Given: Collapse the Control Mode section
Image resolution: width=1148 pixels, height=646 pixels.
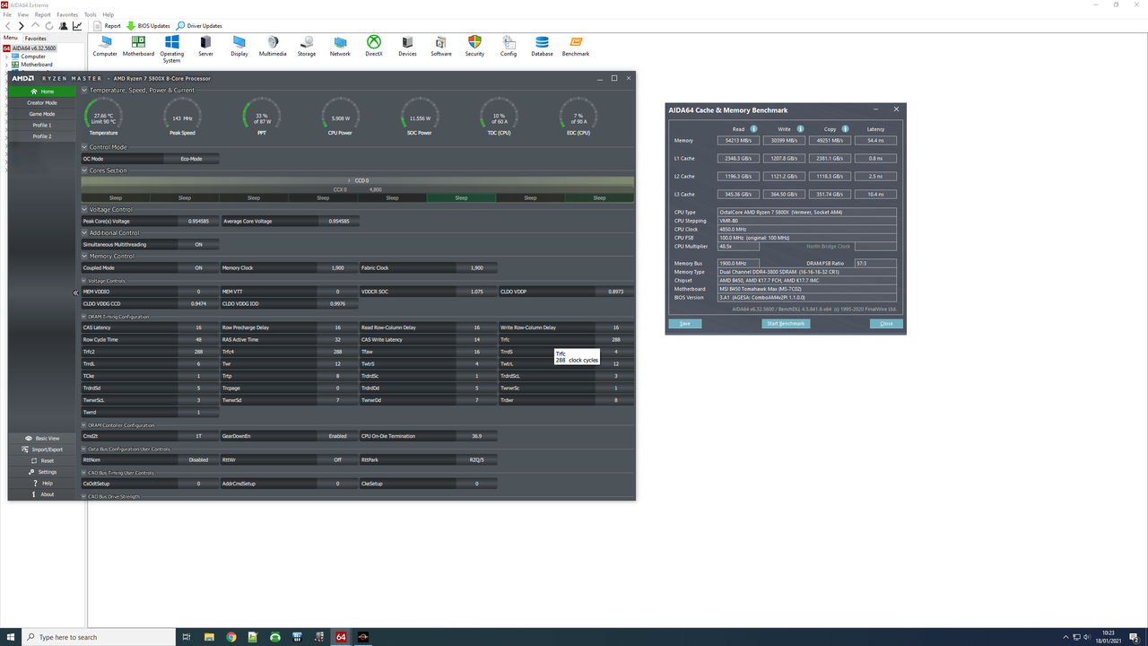Looking at the screenshot, I should point(84,147).
